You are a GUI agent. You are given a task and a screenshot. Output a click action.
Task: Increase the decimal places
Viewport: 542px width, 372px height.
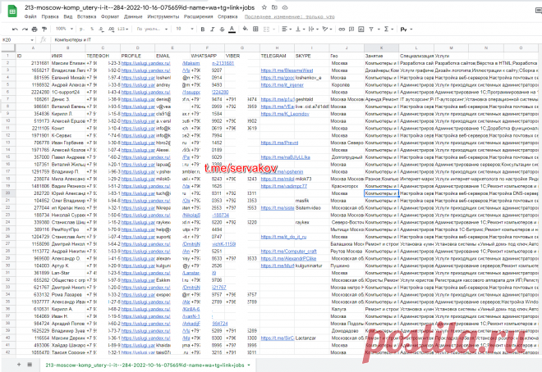[x=112, y=29]
